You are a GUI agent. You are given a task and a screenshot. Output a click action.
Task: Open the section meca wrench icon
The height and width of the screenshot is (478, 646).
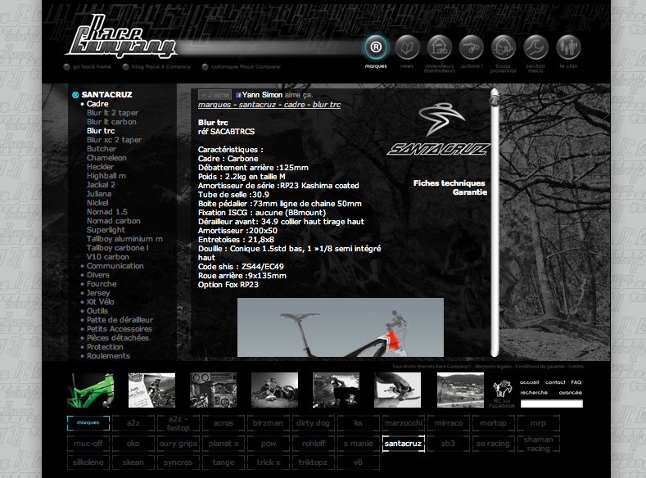[535, 47]
